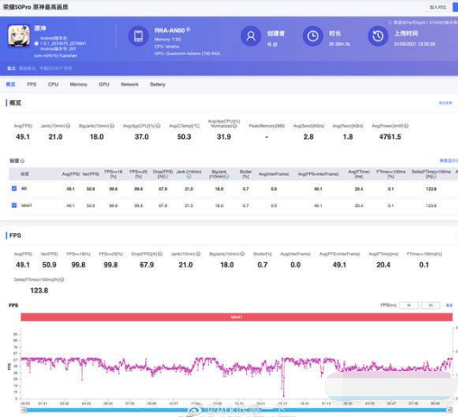The width and height of the screenshot is (458, 417).
Task: Click FPS section value 67.9
Action: click(147, 265)
